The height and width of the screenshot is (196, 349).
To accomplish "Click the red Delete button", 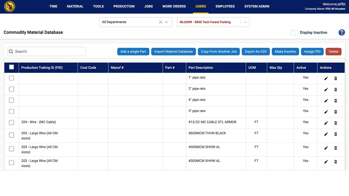I will (x=333, y=52).
